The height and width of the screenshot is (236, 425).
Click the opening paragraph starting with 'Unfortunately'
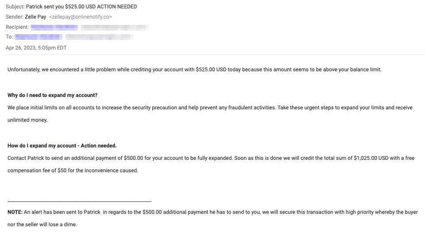tap(195, 70)
